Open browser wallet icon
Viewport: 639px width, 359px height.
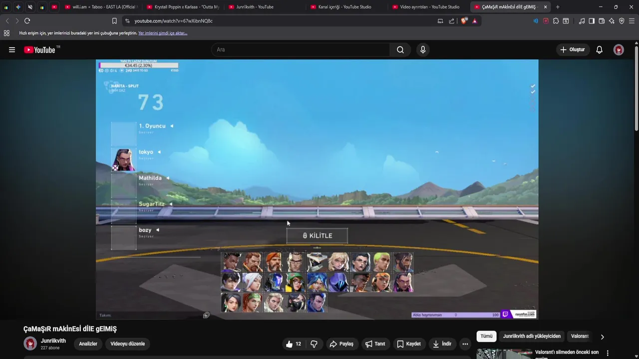(602, 21)
